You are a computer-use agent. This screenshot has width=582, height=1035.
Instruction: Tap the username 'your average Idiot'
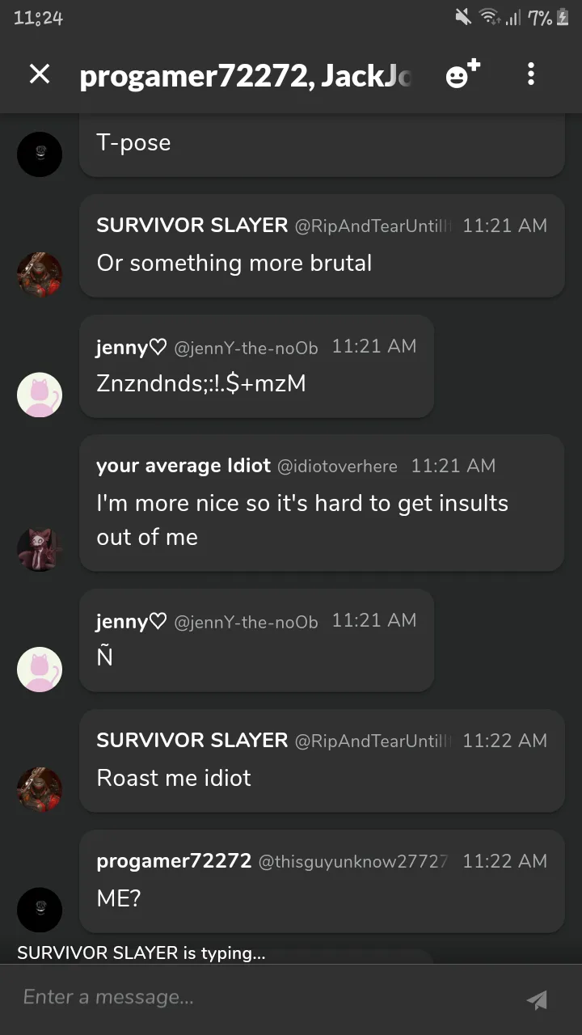[183, 466]
